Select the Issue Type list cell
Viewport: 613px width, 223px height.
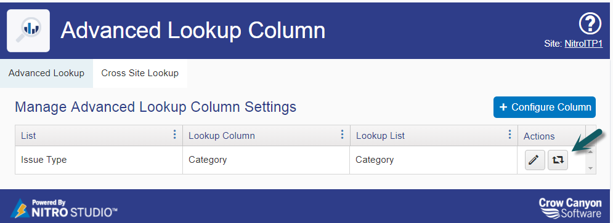tap(99, 160)
